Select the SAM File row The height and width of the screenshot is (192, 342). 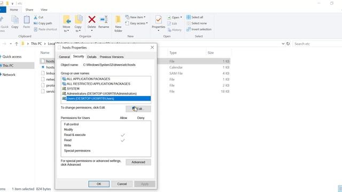pyautogui.click(x=135, y=74)
